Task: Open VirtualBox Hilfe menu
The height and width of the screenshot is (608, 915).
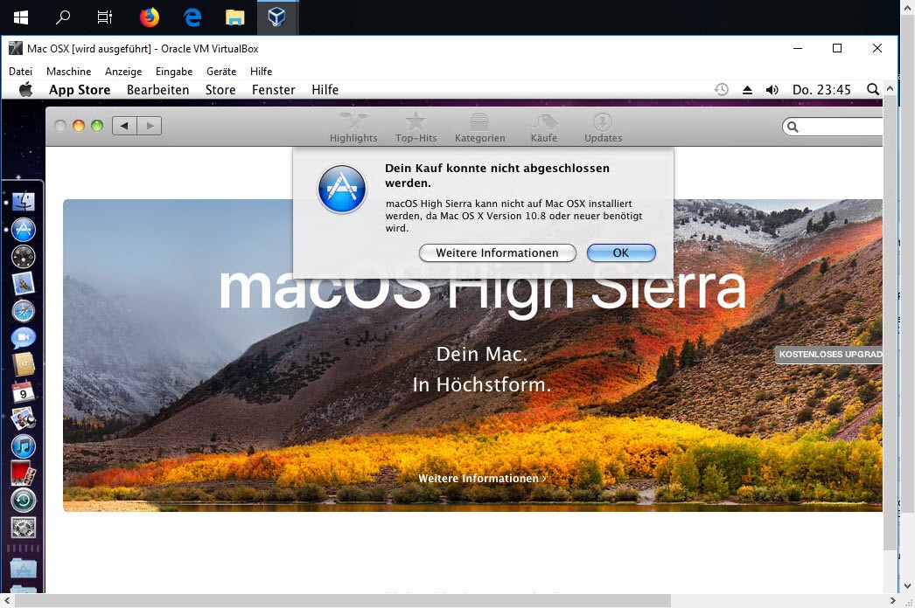Action: (x=261, y=71)
